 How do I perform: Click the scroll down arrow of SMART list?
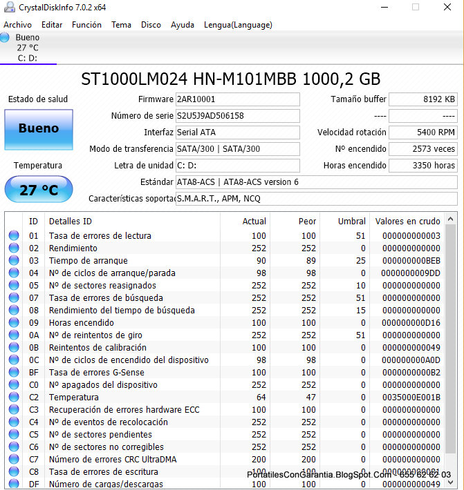[451, 482]
